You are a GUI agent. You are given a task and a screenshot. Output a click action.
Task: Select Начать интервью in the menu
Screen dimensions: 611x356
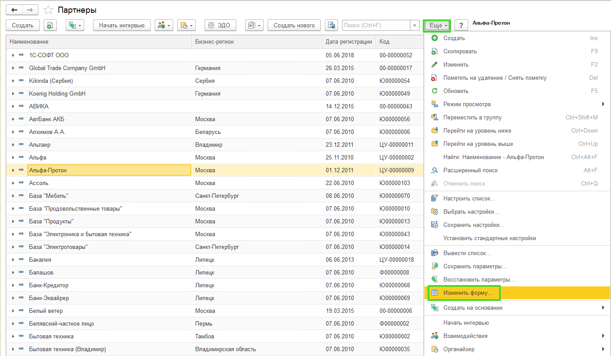[x=517, y=323]
